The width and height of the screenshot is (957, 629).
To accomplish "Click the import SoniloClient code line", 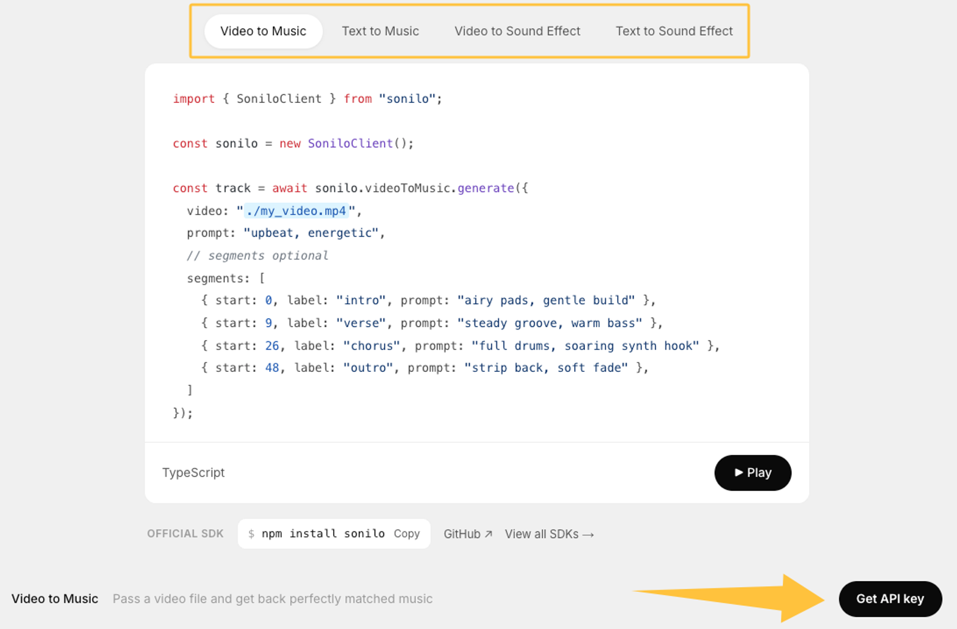I will (307, 99).
